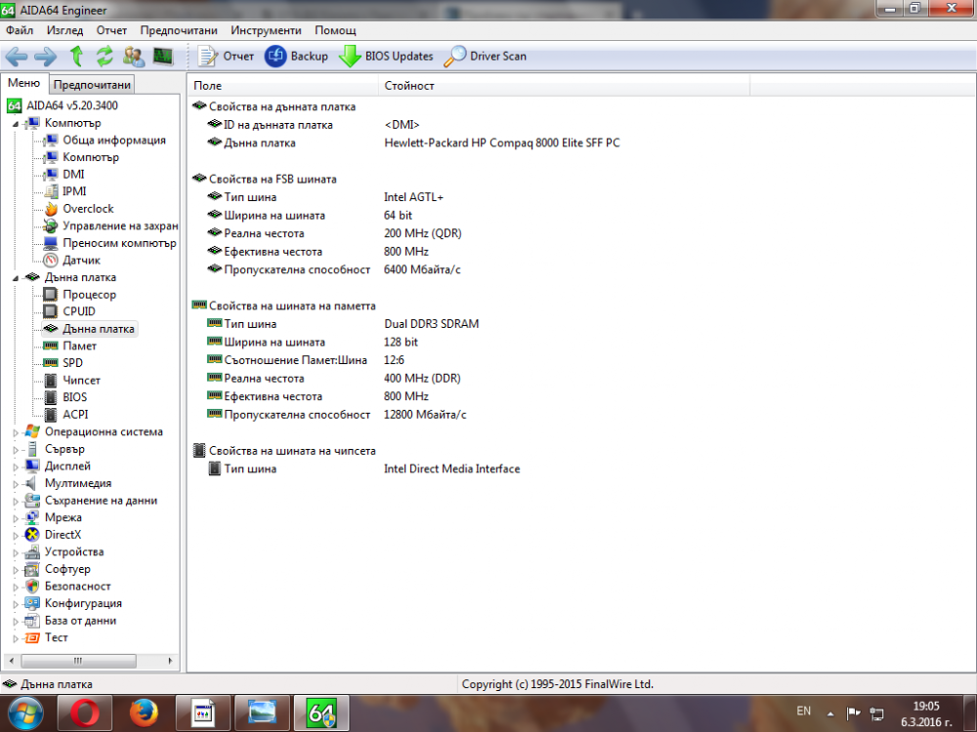The height and width of the screenshot is (732, 977).
Task: Select the Intel Direct Media Interface value
Action: point(451,468)
